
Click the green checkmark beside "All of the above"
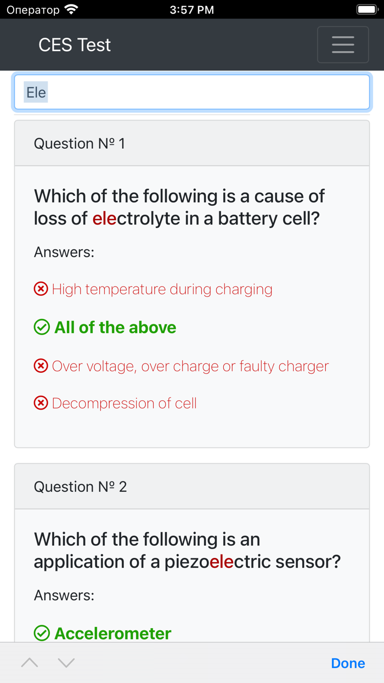(x=42, y=327)
